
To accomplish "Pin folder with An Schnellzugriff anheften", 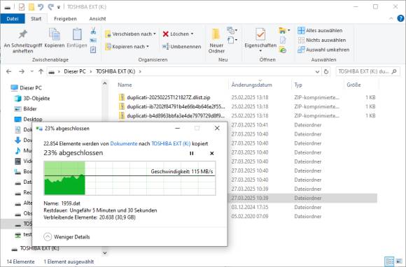I will point(23,41).
